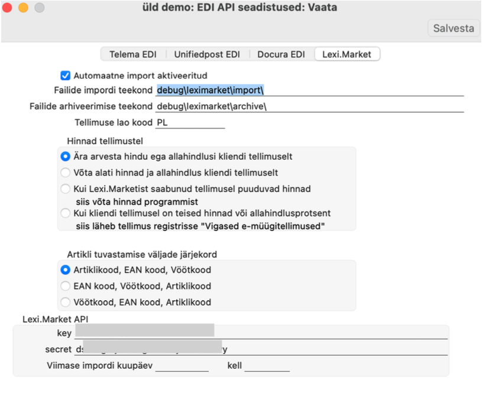Click the Lexi.Market API key field
483x393 pixels.
(x=261, y=333)
